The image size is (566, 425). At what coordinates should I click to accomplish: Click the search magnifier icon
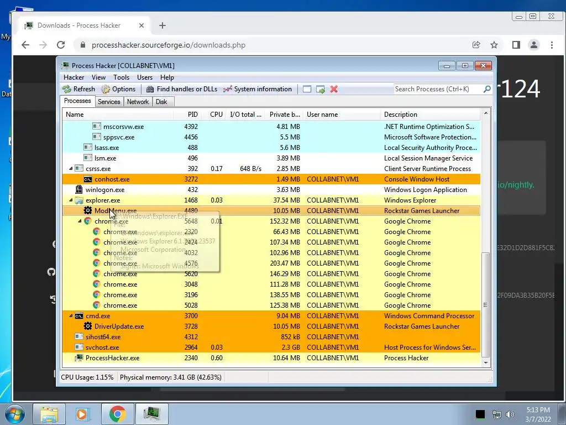[x=487, y=89]
